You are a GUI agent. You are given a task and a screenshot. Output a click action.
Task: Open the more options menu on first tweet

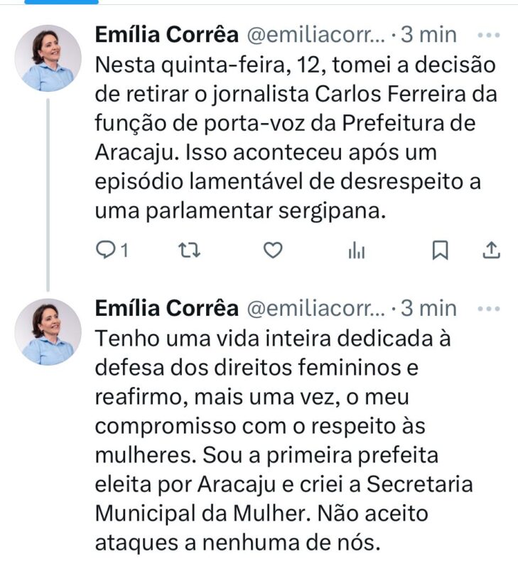[x=489, y=35]
